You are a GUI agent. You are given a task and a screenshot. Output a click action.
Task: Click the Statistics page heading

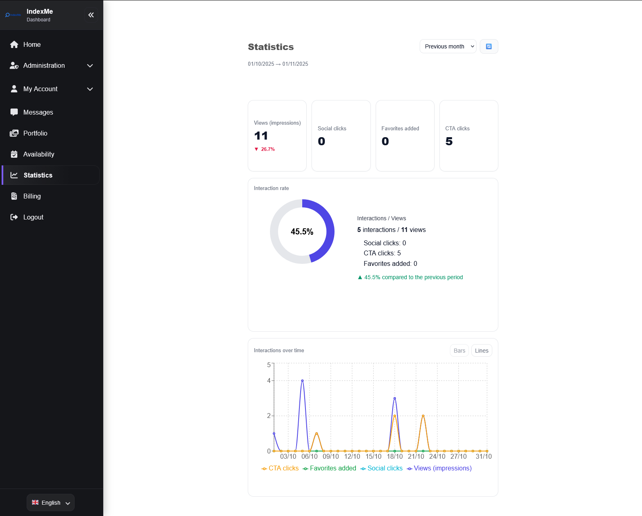coord(271,47)
